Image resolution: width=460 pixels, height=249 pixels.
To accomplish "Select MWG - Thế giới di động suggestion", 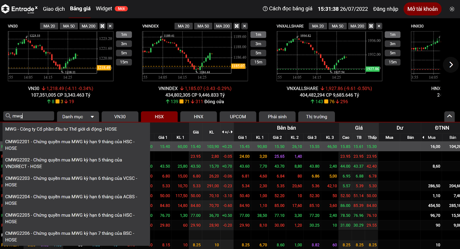I will click(76, 129).
